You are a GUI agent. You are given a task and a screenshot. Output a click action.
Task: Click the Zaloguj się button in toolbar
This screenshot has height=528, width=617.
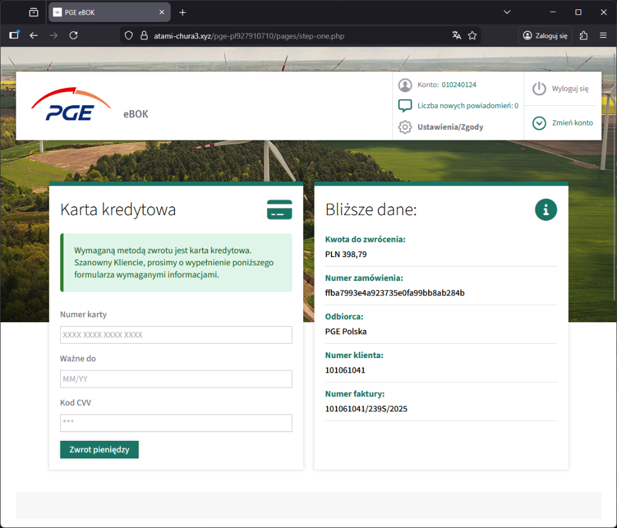545,36
